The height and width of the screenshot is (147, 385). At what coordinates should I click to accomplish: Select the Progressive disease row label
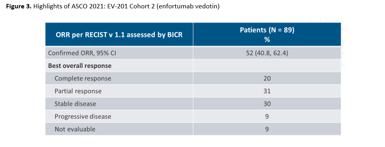tap(83, 116)
